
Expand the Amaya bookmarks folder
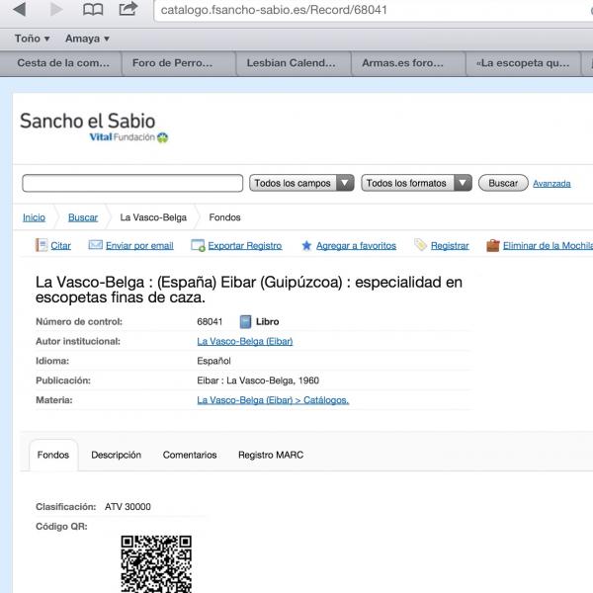tap(87, 39)
